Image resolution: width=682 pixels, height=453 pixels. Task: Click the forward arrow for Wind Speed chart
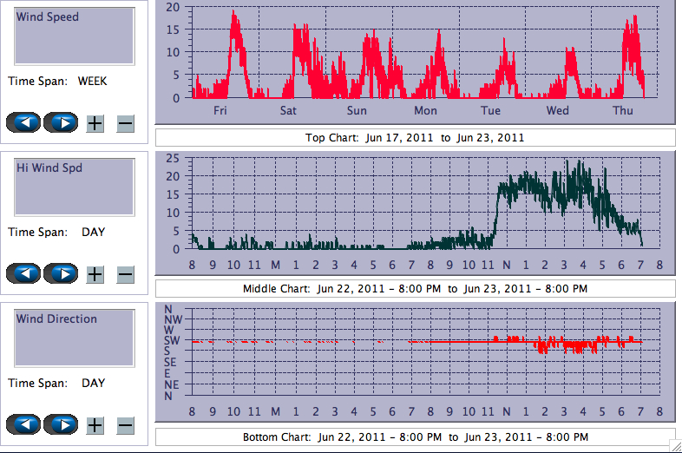pyautogui.click(x=61, y=123)
